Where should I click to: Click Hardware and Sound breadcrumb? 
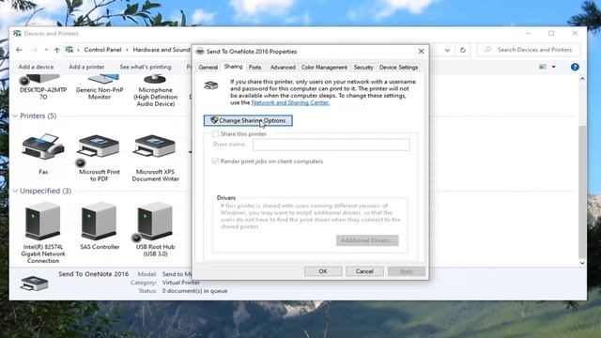coord(161,50)
